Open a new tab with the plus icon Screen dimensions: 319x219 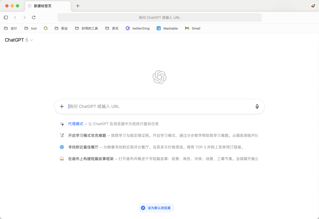tap(78, 6)
